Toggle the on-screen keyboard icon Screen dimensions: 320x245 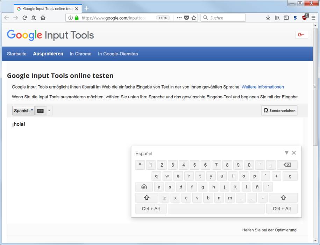(41, 111)
